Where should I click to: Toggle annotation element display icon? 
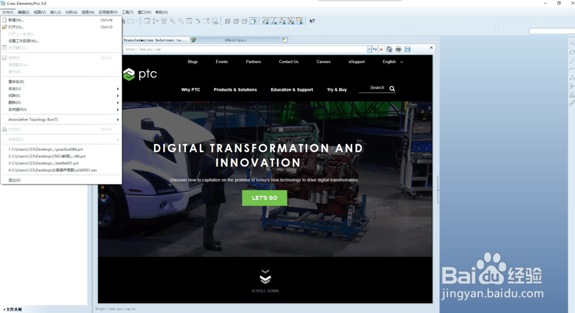coord(300,21)
